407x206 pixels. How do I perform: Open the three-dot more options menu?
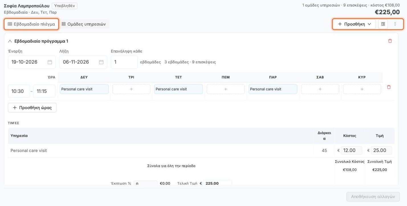coord(395,24)
